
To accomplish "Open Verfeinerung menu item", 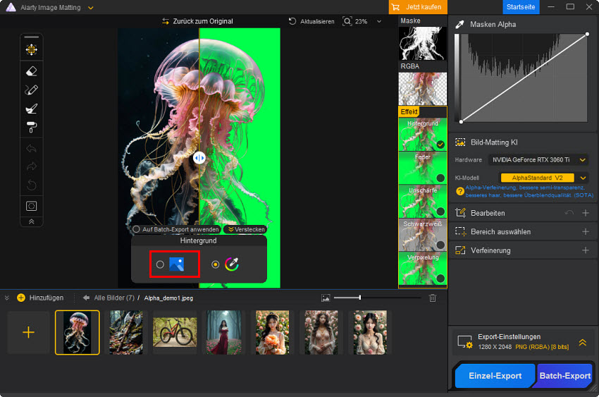I will [x=490, y=250].
